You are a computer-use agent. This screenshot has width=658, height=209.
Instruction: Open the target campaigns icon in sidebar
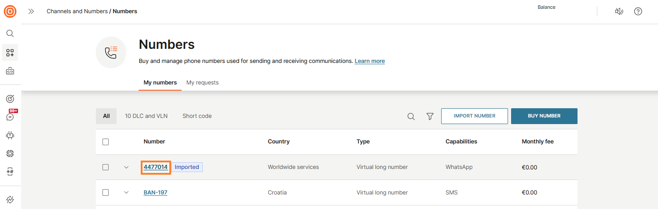pyautogui.click(x=10, y=99)
